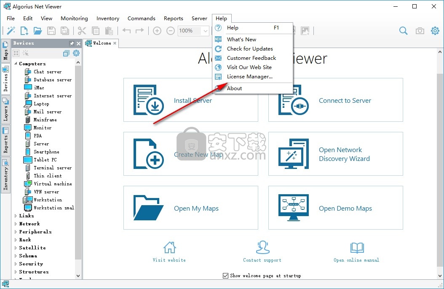Click the welcome page scroll-up arrow
This screenshot has width=444, height=289.
coord(440,52)
